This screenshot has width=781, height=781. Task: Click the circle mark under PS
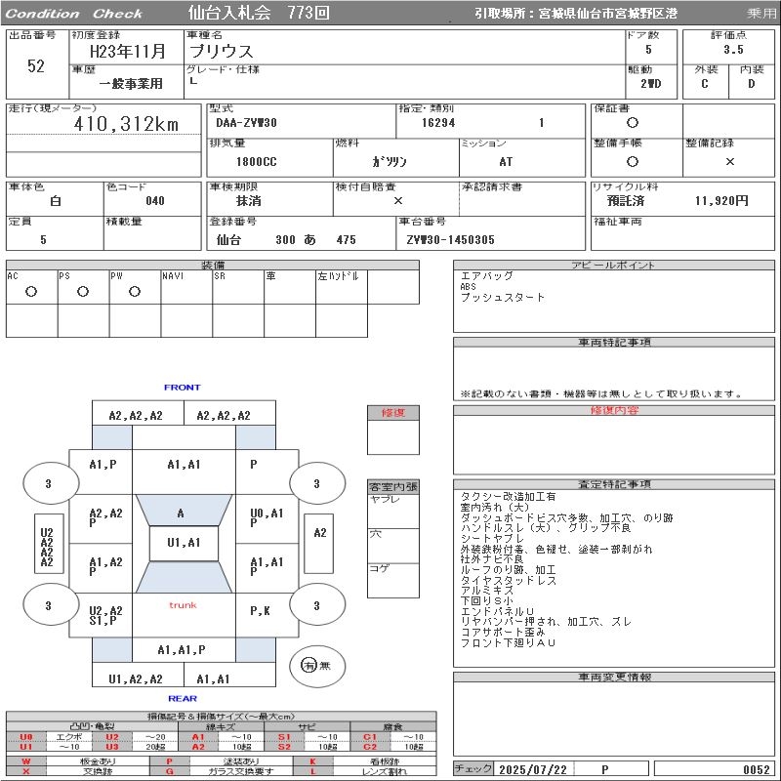point(83,291)
